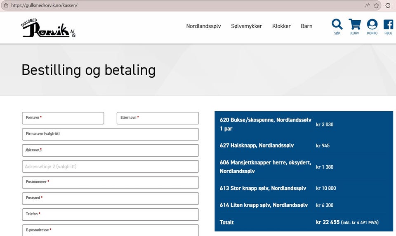The width and height of the screenshot is (396, 236).
Task: Focus the Fornavn input field
Action: 63,118
